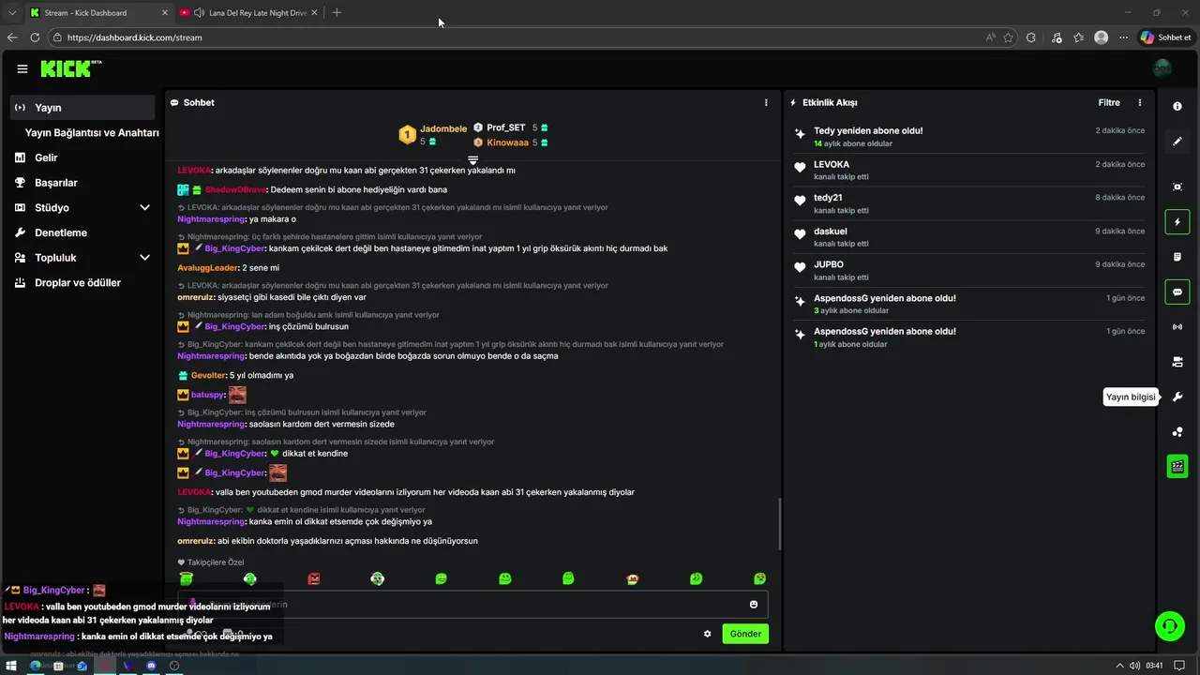Expand the Stüdyo sidebar section

(144, 207)
